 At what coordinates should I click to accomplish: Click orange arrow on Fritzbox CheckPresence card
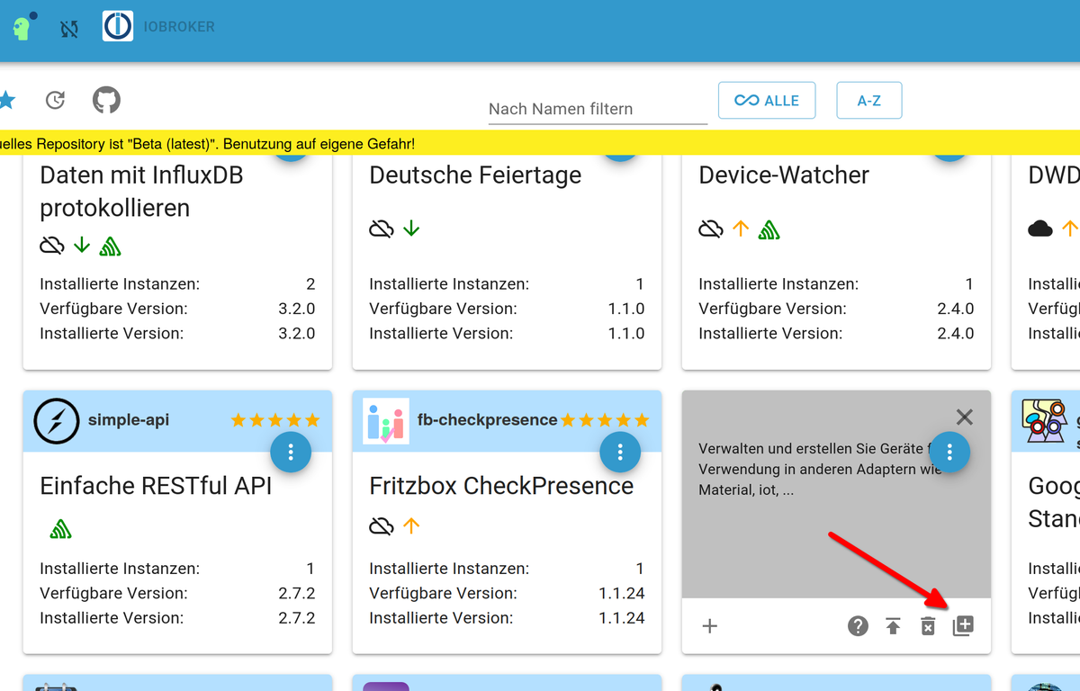(411, 525)
